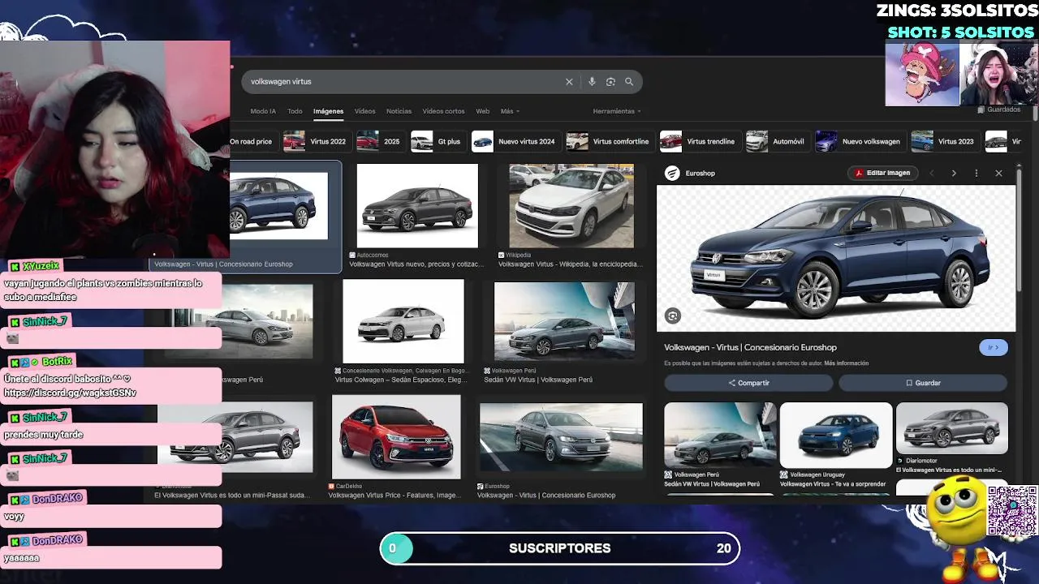1039x584 pixels.
Task: Select the '2025' filter chip
Action: [x=379, y=141]
